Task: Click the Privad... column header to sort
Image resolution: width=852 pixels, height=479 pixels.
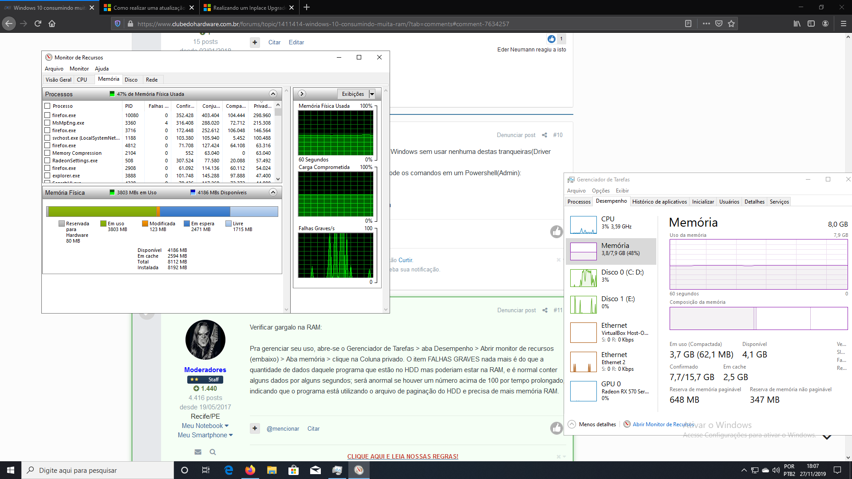Action: tap(262, 106)
